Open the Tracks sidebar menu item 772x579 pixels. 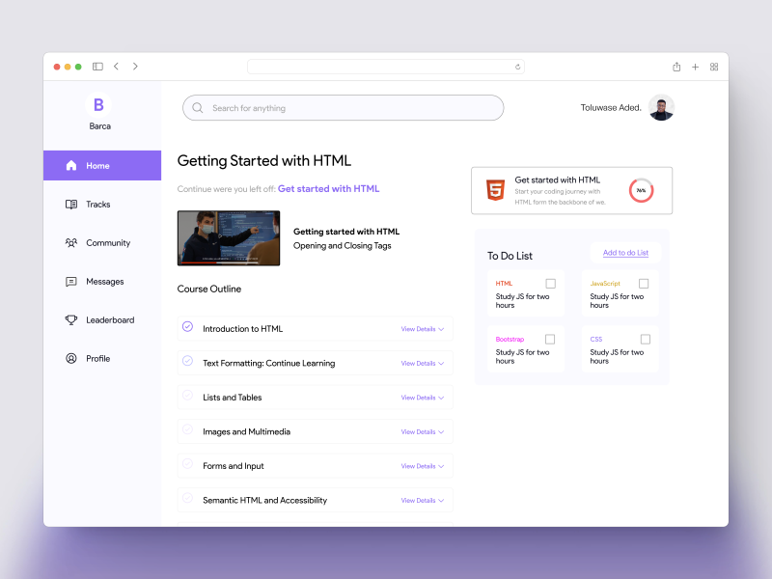tap(97, 205)
